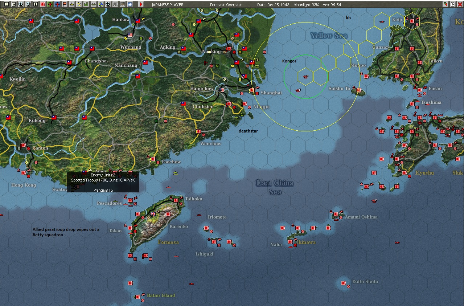The image size is (464, 306).
Task: Click the crosshair reticle toolbar icon
Action: 108,4
